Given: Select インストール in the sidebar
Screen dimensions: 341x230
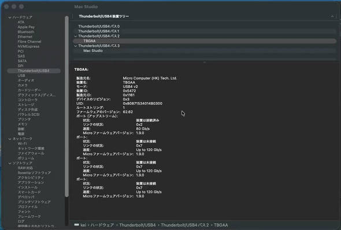Looking at the screenshot, I should (x=28, y=187).
